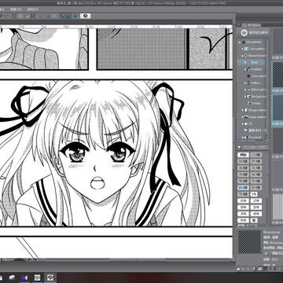Expand the Gradient folder arrow

(245, 69)
